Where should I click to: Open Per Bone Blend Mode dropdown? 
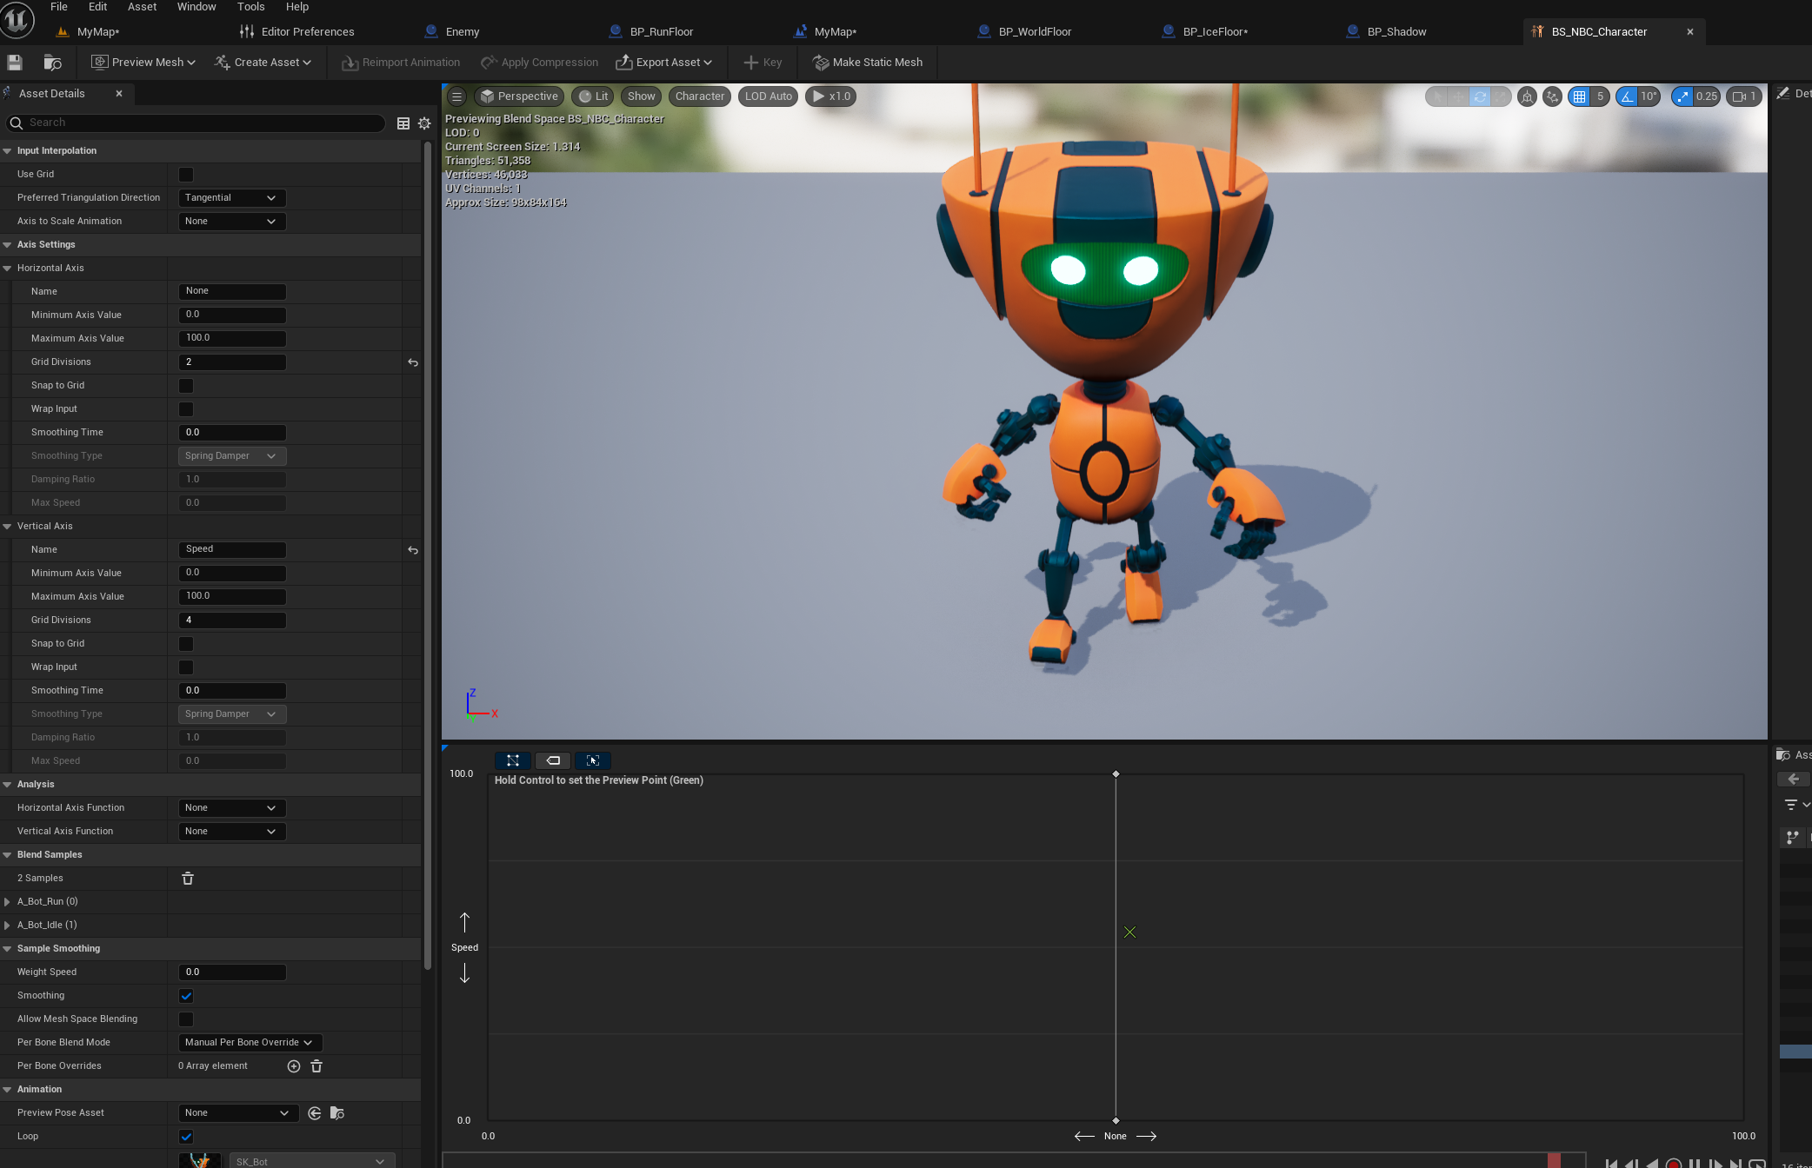(x=249, y=1043)
